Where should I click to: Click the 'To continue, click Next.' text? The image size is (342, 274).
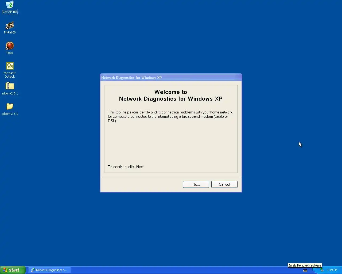tap(126, 167)
